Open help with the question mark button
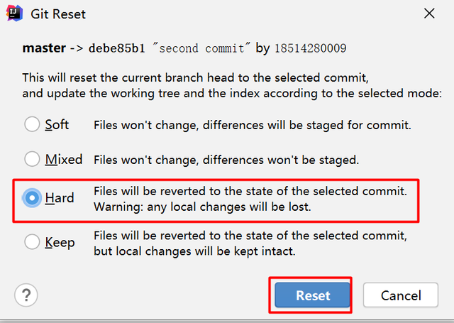 26,295
